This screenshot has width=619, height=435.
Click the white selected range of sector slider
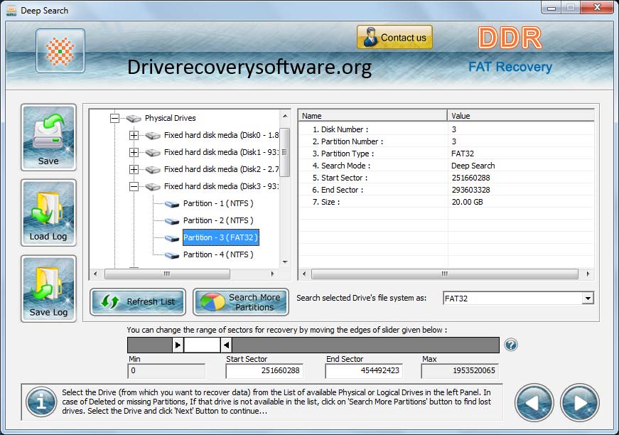(202, 345)
